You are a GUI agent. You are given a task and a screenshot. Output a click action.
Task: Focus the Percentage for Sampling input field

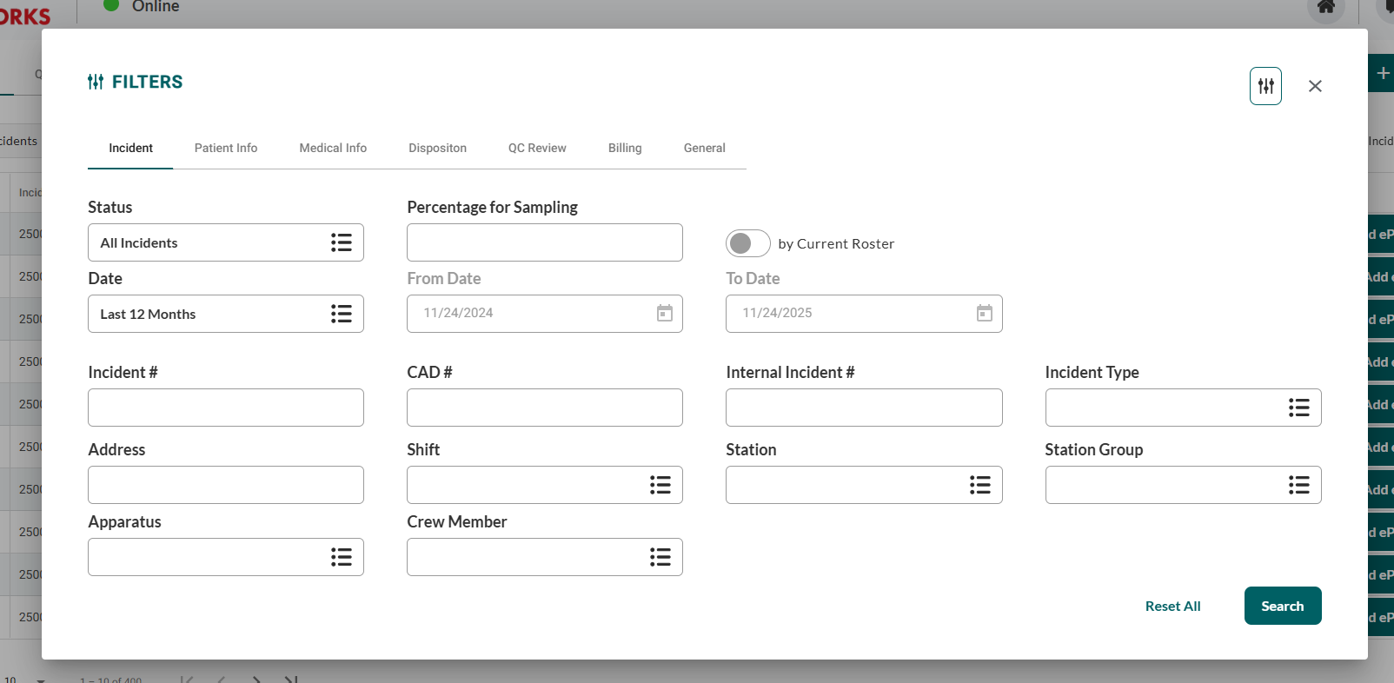544,242
